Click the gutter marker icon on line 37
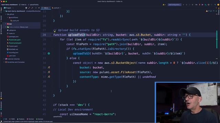 coord(49,77)
